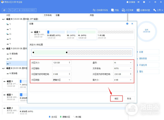The width and height of the screenshot is (164, 120).
Task: Click Properties (属性) in the right panel
Action: tap(148, 71)
